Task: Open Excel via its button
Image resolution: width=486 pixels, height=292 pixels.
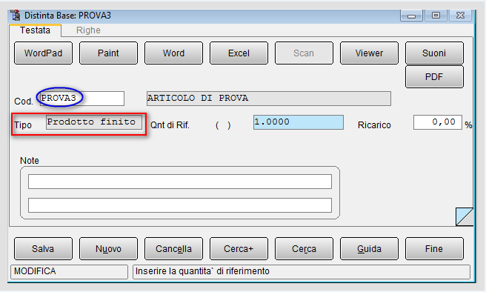Action: [239, 53]
